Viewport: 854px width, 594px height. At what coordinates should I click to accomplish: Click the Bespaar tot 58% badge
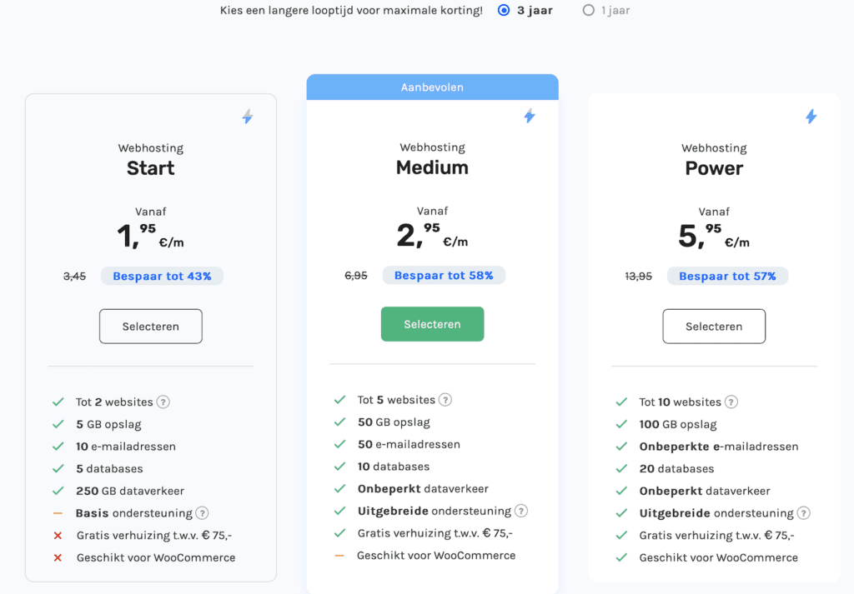pos(444,275)
